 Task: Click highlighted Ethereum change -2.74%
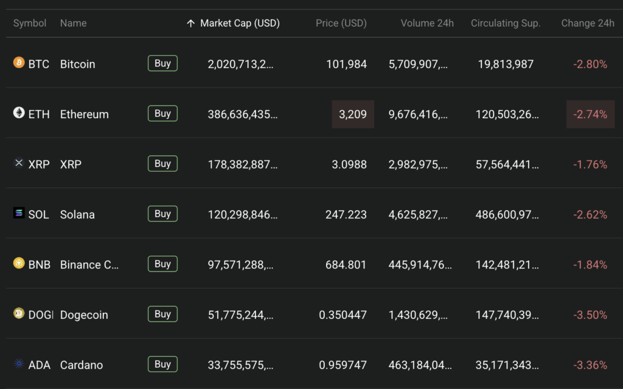point(590,114)
